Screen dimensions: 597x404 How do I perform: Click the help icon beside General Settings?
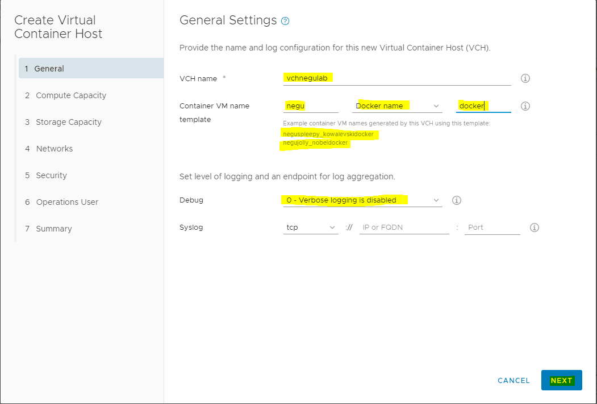click(285, 21)
